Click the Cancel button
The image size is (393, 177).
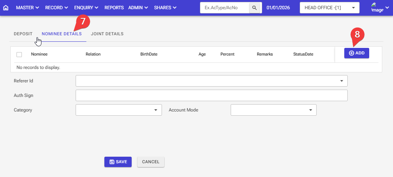[150, 162]
